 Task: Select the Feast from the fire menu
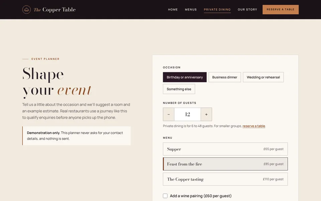[225, 164]
